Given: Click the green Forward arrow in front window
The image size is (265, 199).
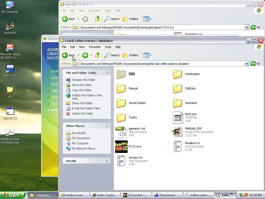Looking at the screenshot, I should tap(85, 55).
